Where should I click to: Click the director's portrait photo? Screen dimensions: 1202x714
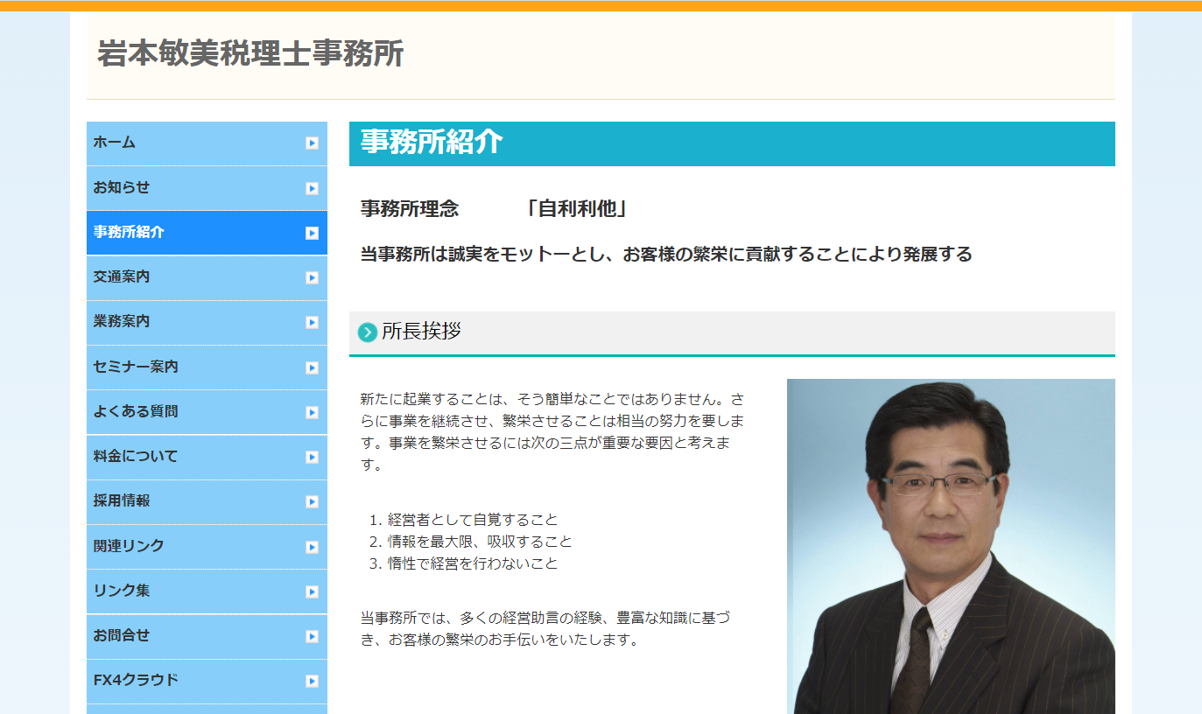click(x=951, y=546)
